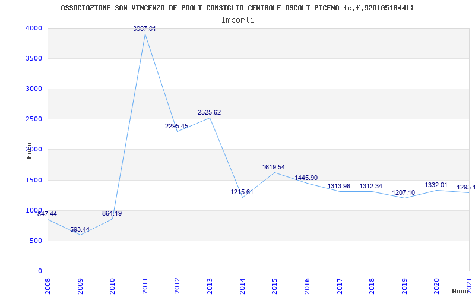This screenshot has height=297, width=475.
Task: Select the 2295.45 data label
Action: 176,126
